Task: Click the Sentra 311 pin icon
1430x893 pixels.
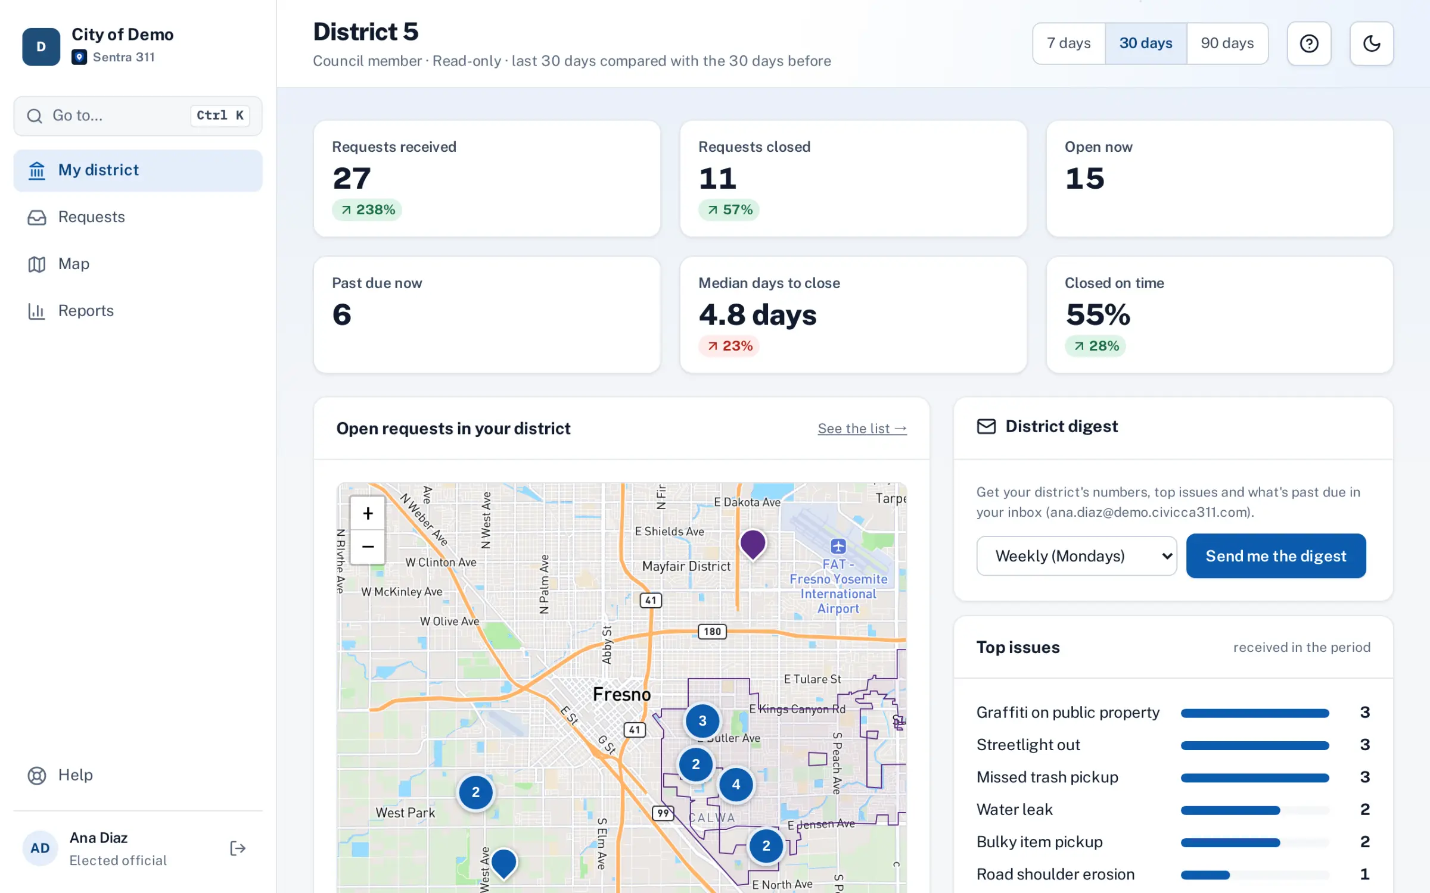Action: [x=79, y=57]
